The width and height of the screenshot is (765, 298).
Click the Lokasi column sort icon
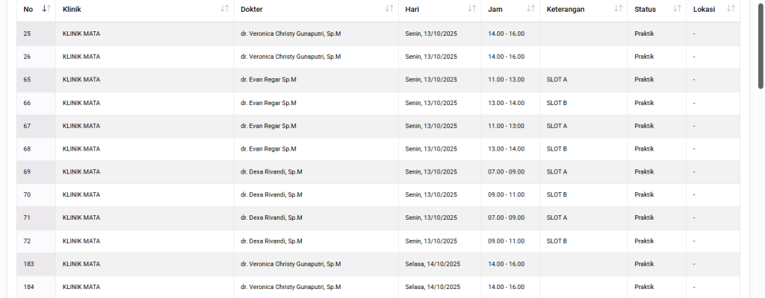[x=731, y=9]
